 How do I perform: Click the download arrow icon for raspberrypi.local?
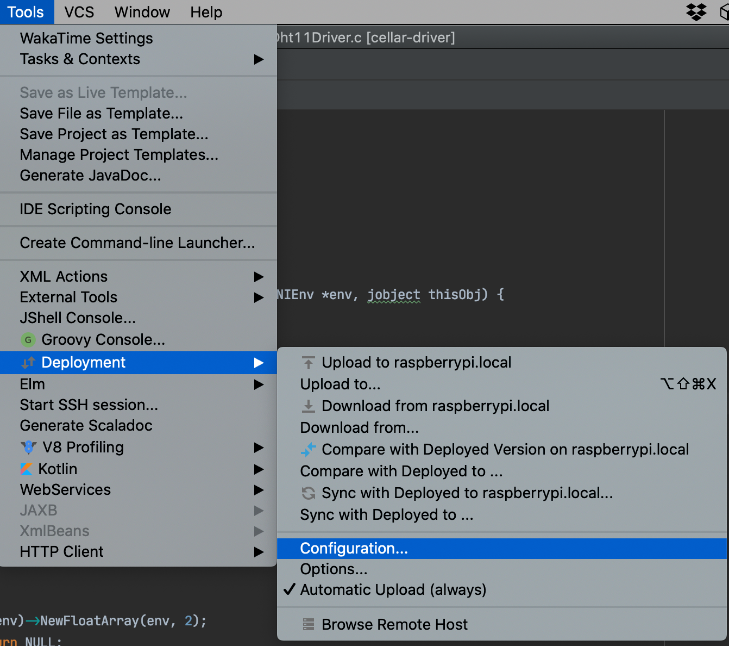308,406
